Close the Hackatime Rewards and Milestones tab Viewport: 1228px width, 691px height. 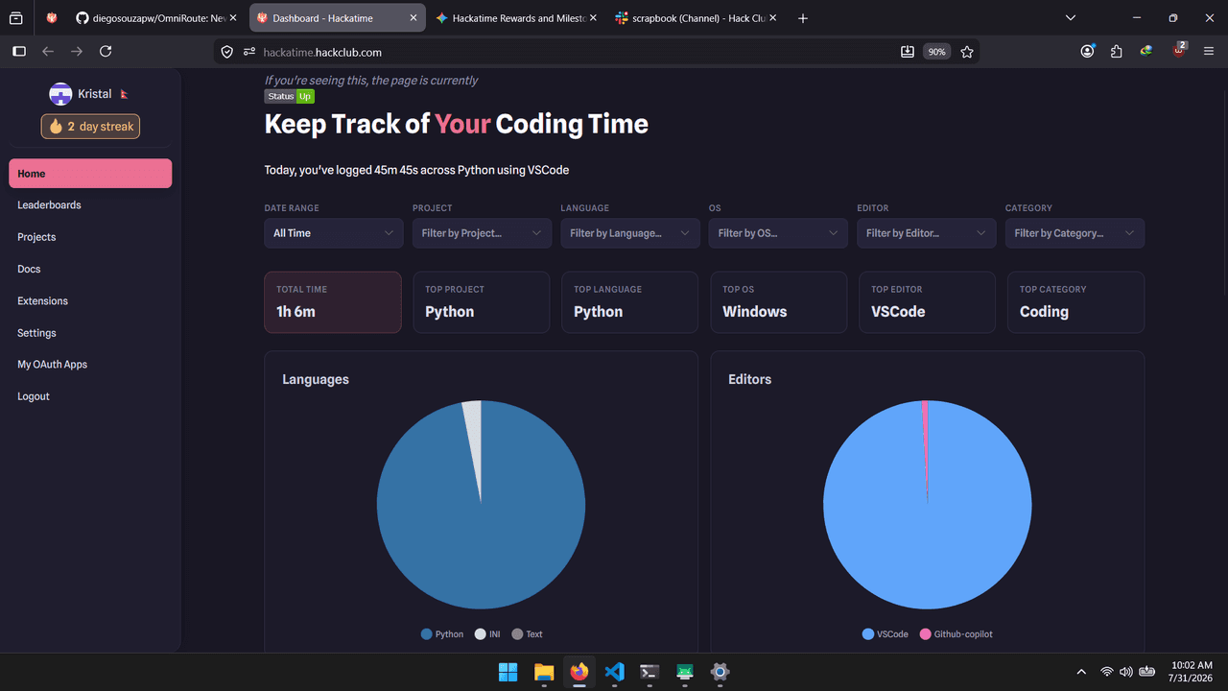coord(593,18)
